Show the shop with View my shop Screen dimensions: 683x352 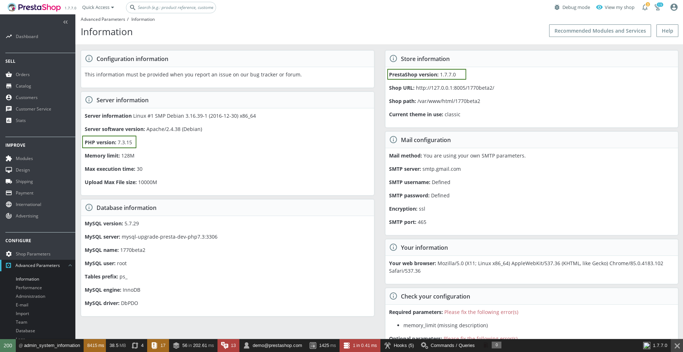click(x=615, y=7)
